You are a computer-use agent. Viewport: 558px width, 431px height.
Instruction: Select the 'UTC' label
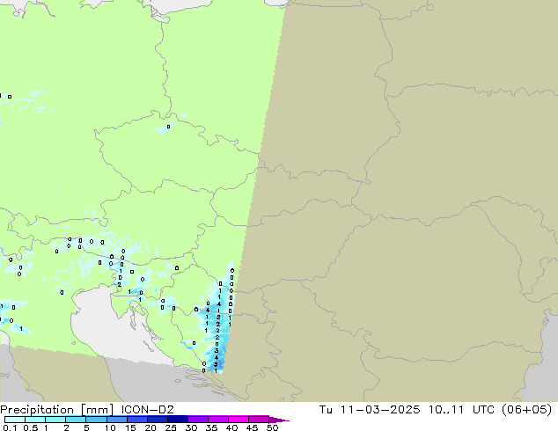click(483, 409)
